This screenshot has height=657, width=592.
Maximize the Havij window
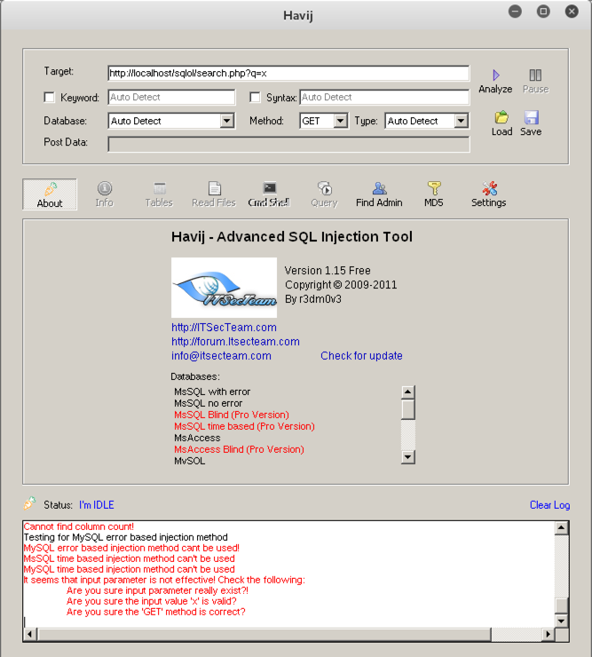click(543, 12)
